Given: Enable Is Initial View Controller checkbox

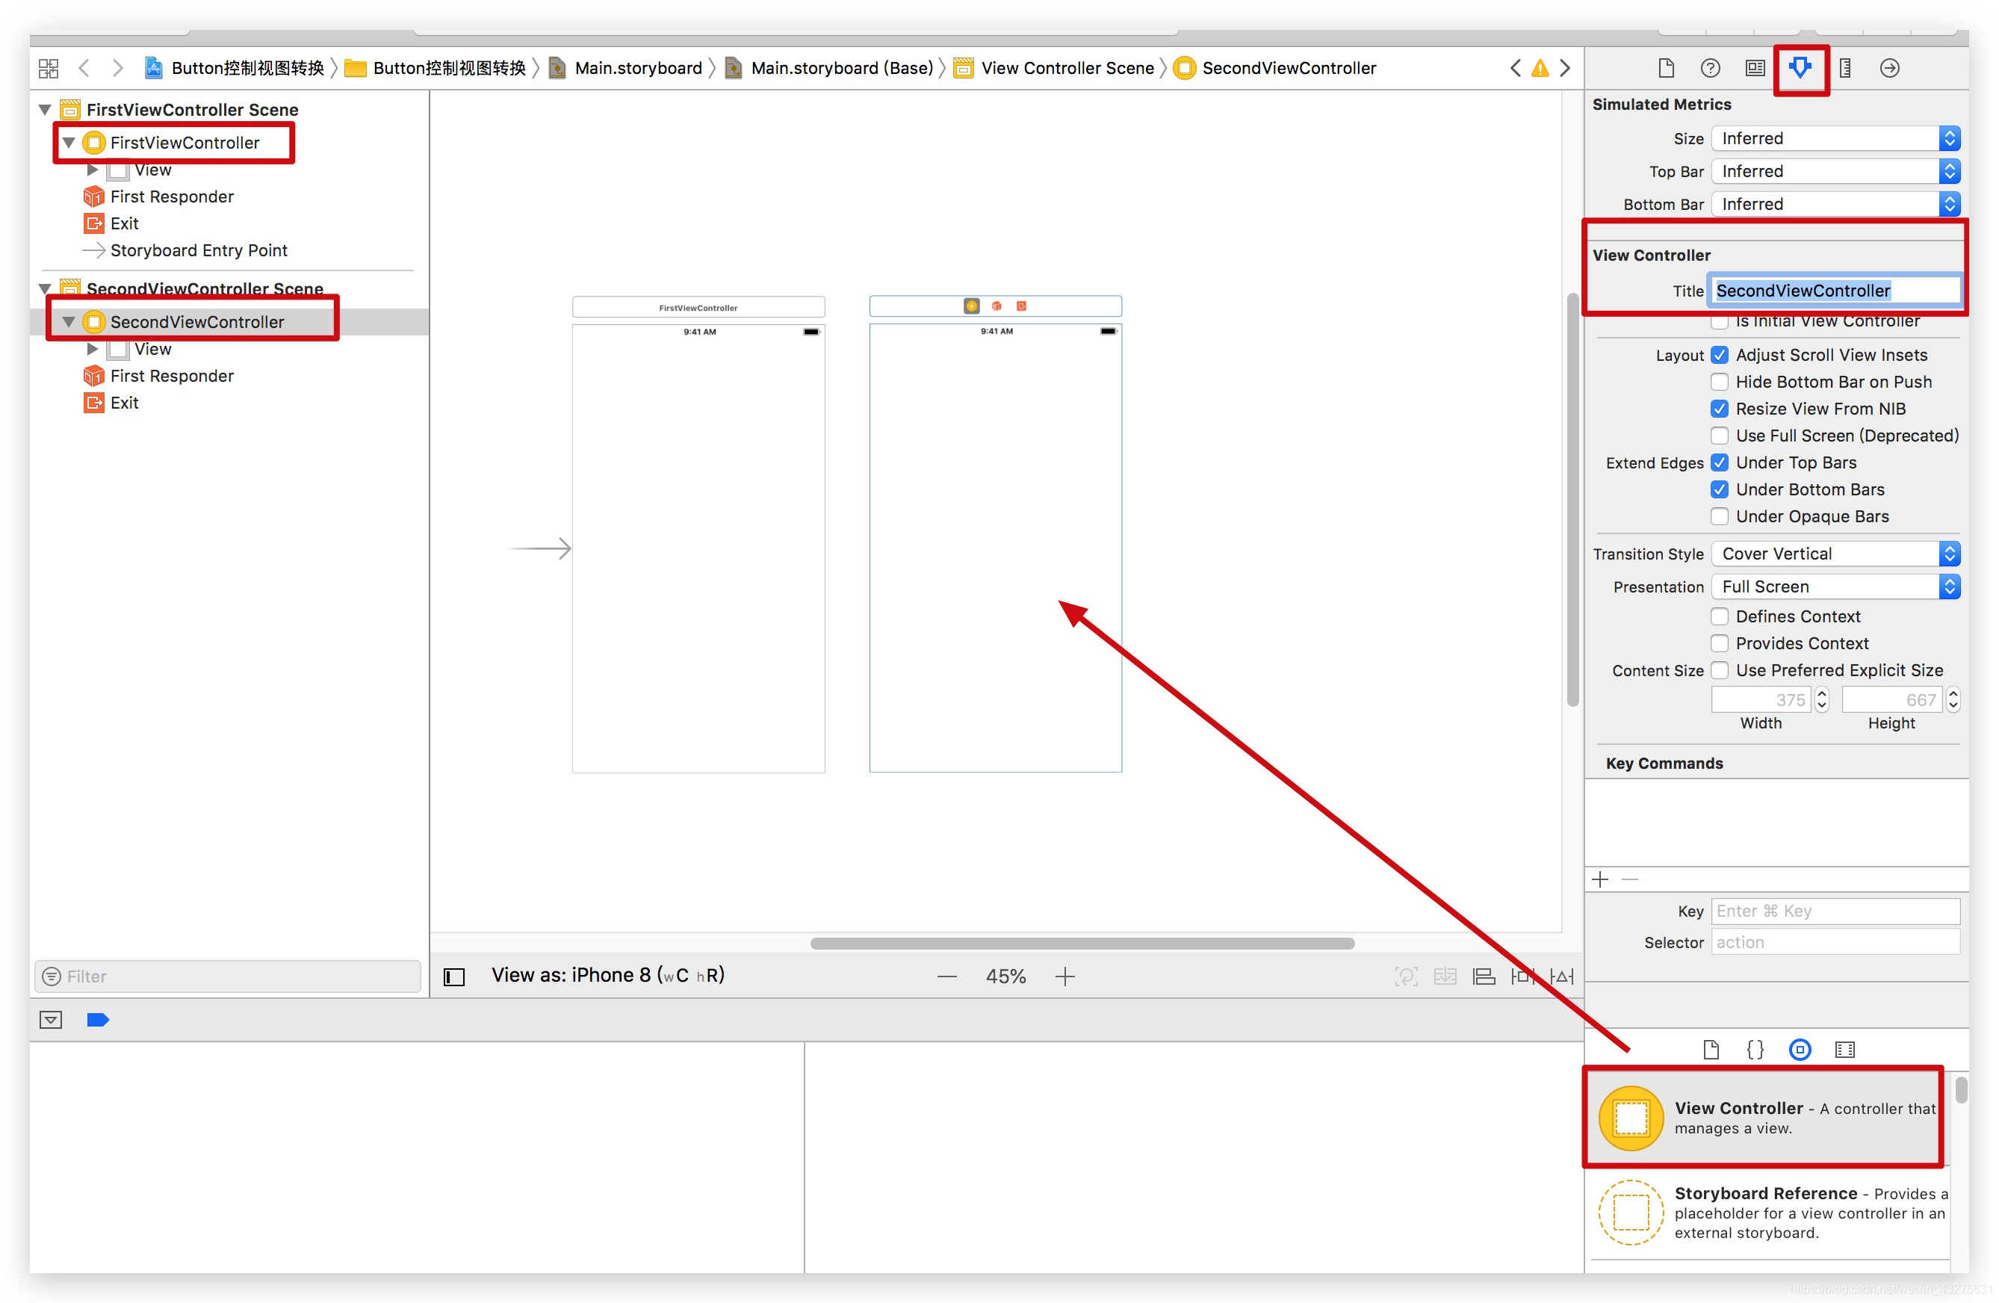Looking at the screenshot, I should (x=1720, y=322).
